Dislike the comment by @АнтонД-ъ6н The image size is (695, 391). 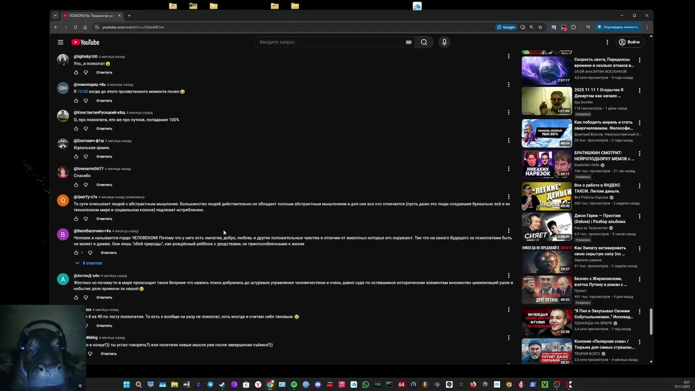(x=86, y=298)
